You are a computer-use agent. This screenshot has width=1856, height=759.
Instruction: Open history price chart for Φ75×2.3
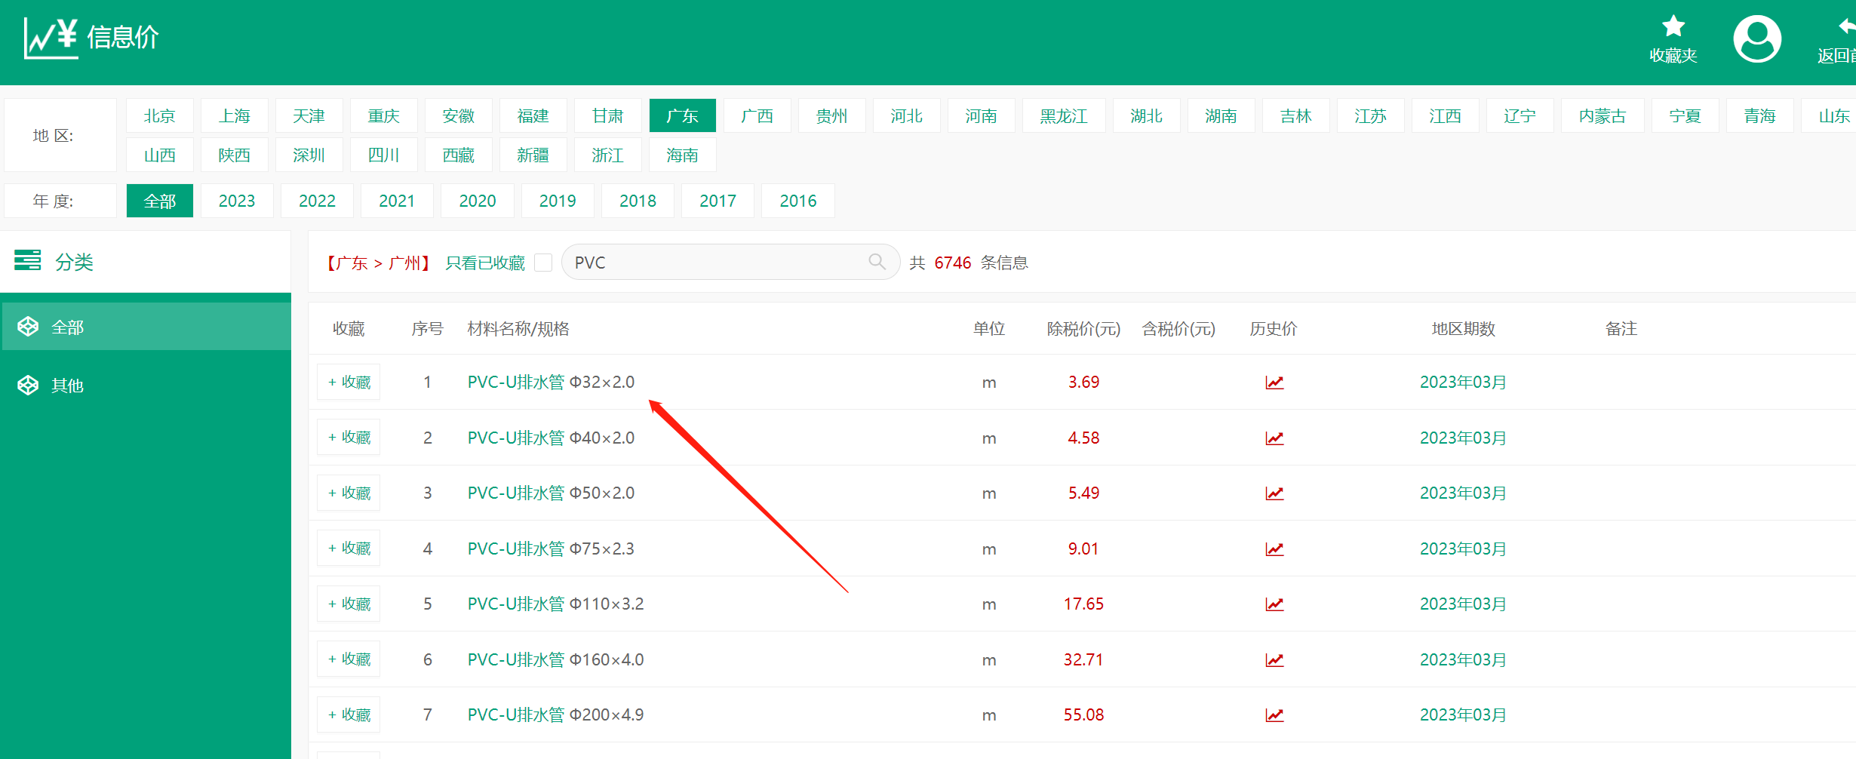point(1274,549)
